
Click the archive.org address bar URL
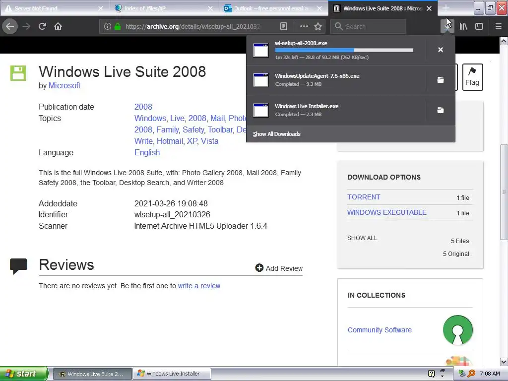(x=193, y=27)
